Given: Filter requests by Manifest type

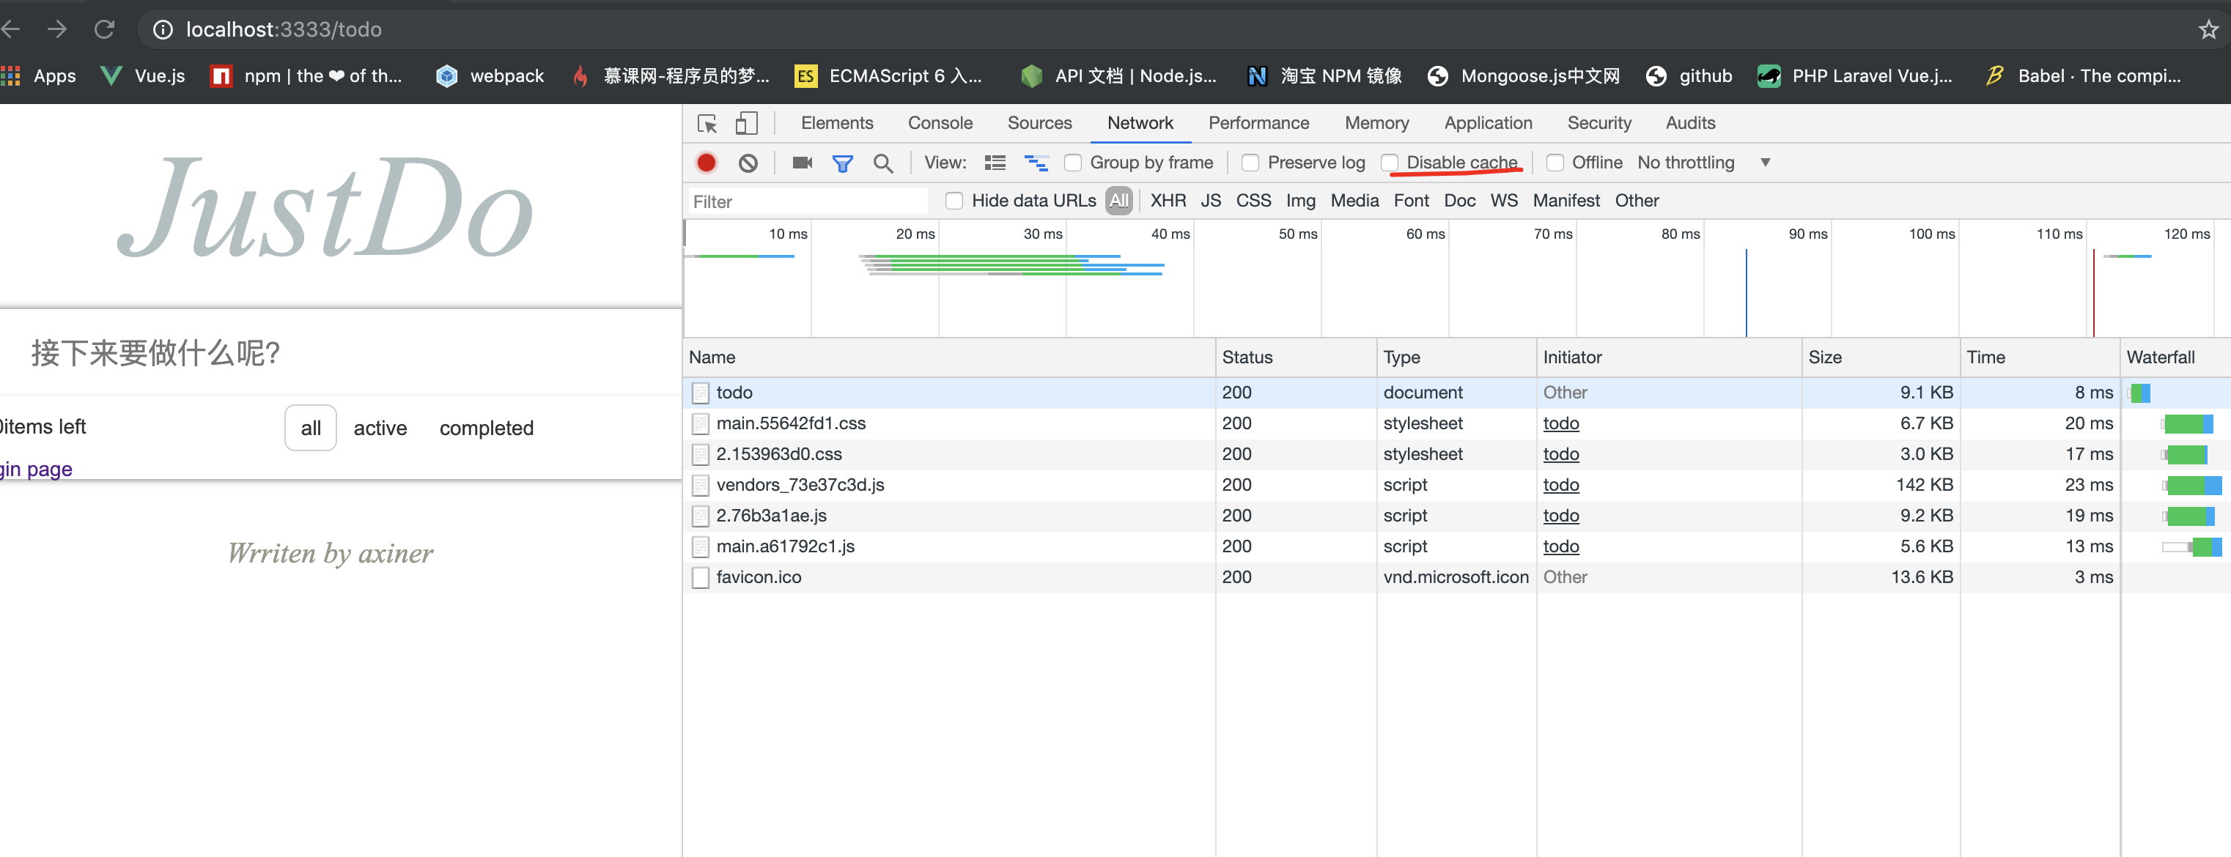Looking at the screenshot, I should 1566,201.
